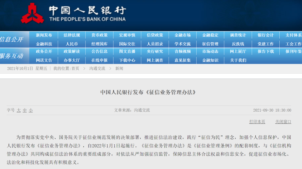302x169 pixels.
Task: Go to 金融稳定 section
Action: click(210, 35)
